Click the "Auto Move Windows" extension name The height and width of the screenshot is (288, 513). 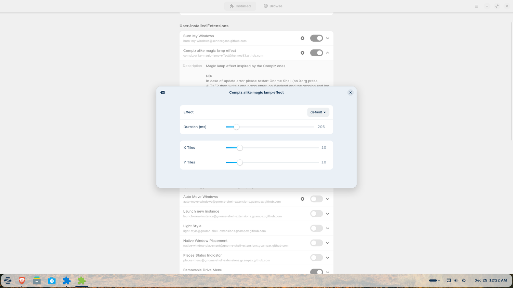tap(200, 197)
